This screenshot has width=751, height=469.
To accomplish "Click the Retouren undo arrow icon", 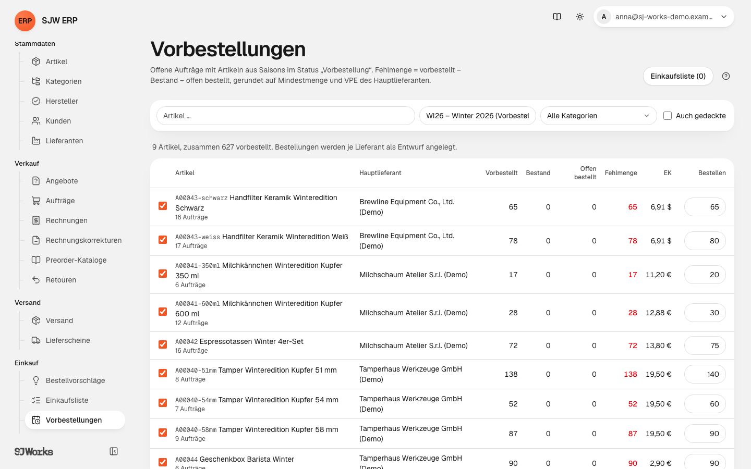I will (x=36, y=280).
